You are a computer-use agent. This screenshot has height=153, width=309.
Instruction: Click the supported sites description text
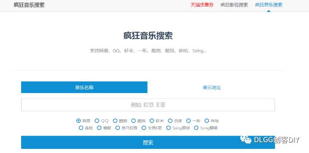[148, 51]
